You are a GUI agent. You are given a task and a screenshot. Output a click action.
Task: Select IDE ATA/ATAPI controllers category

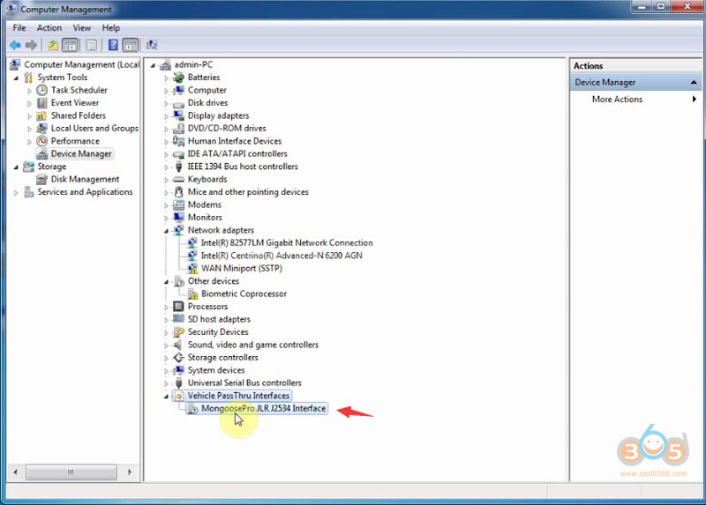click(x=237, y=154)
